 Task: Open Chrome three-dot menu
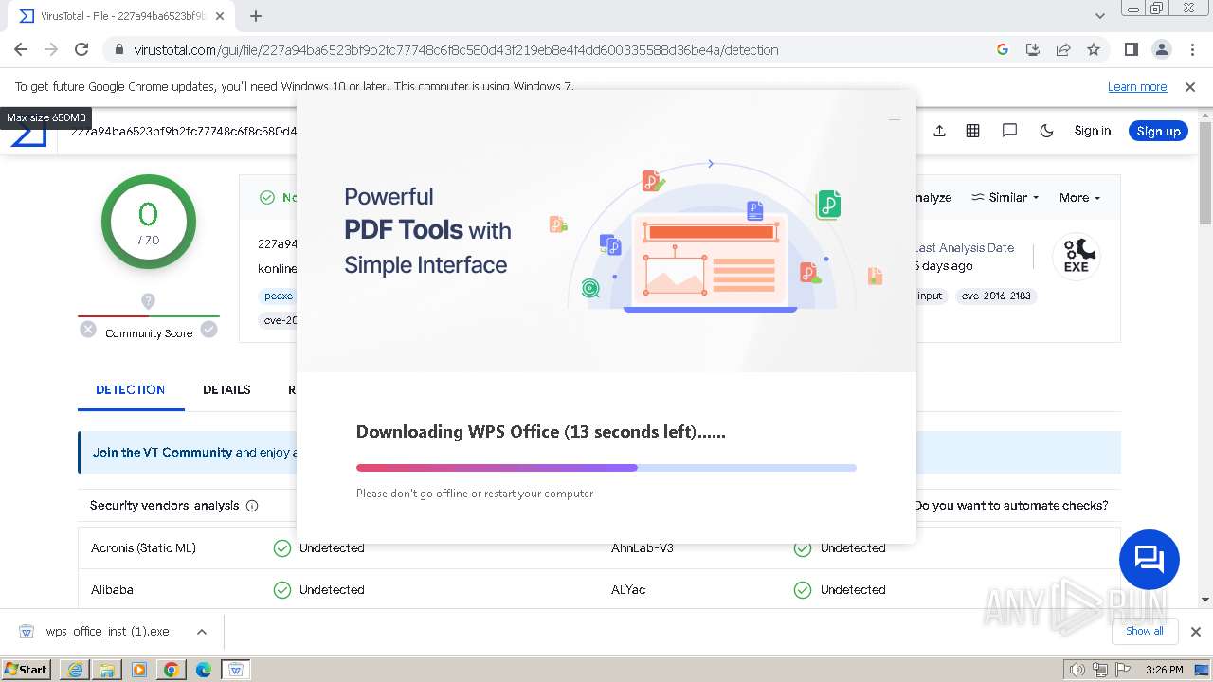(1190, 50)
